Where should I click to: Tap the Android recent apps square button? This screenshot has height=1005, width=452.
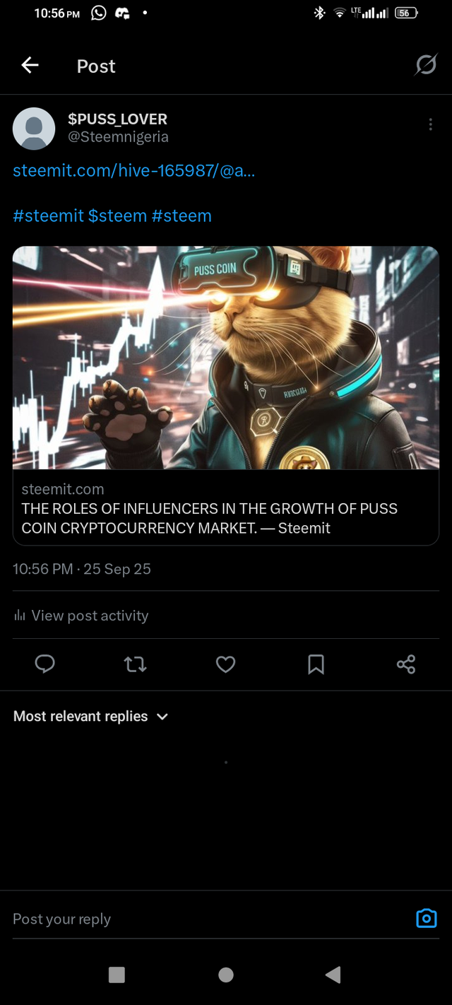[x=117, y=975]
